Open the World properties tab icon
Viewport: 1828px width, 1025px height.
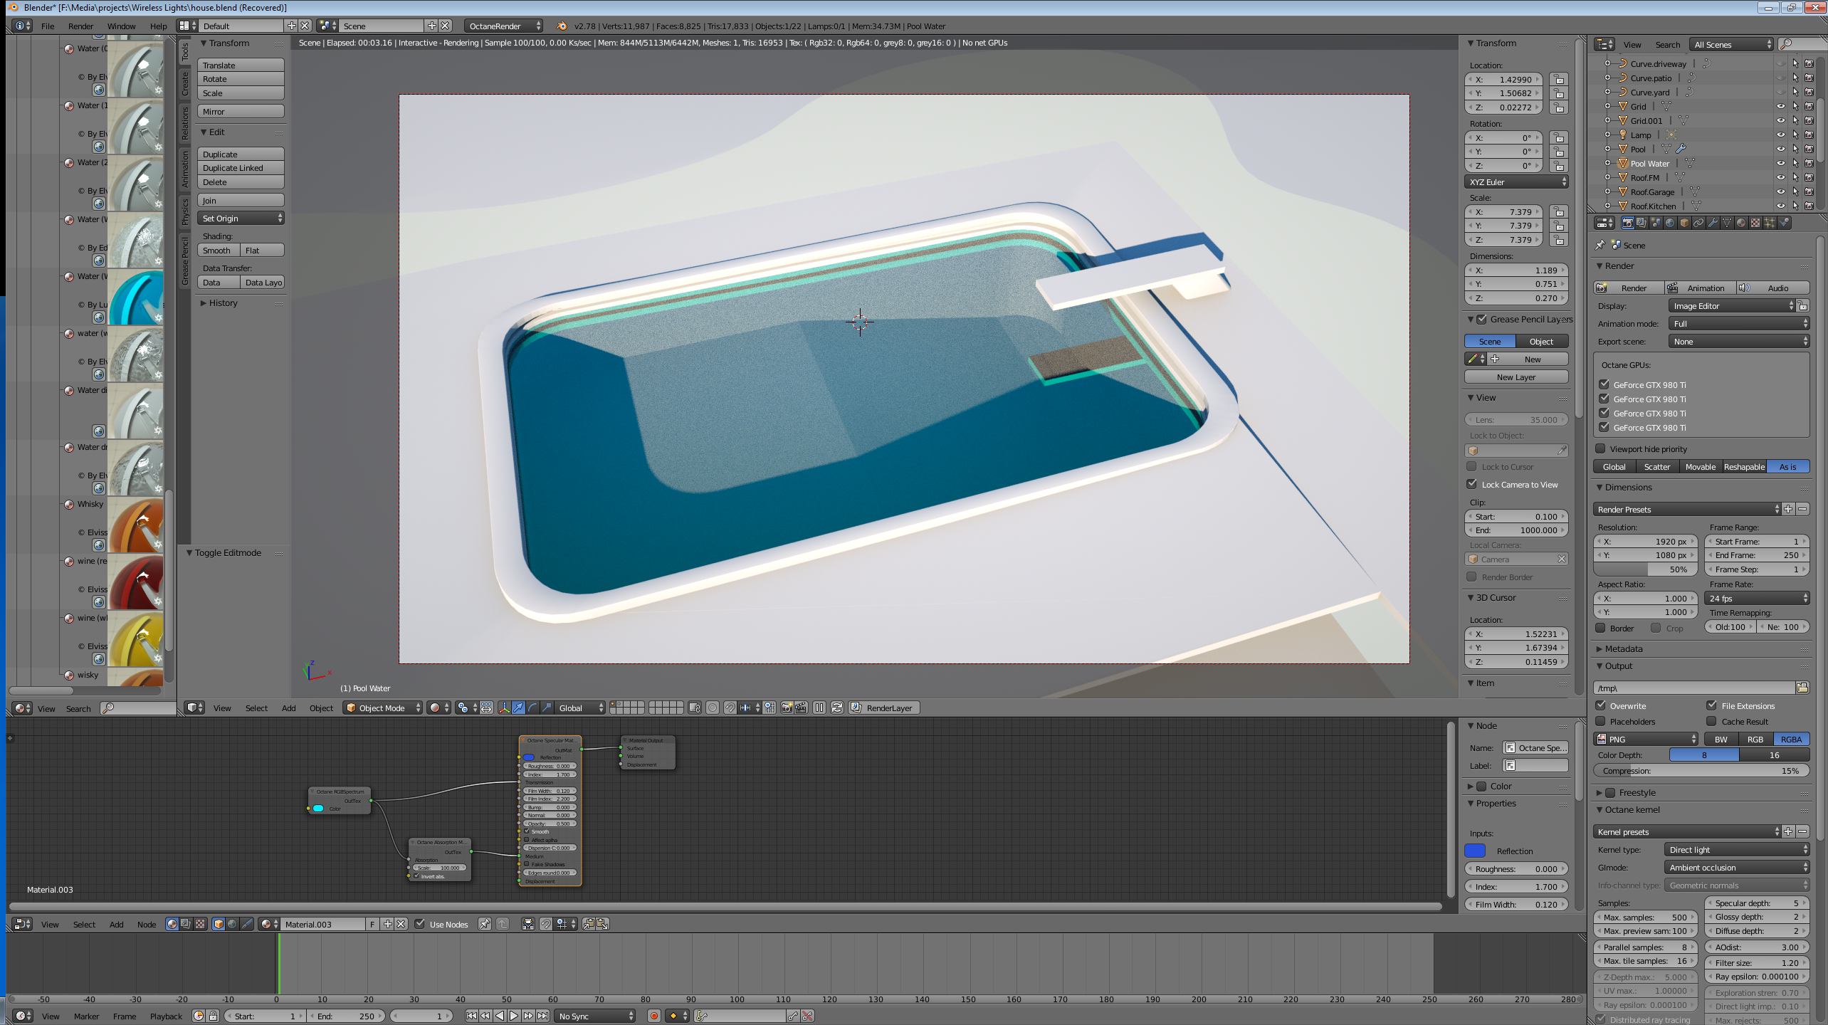pyautogui.click(x=1669, y=223)
